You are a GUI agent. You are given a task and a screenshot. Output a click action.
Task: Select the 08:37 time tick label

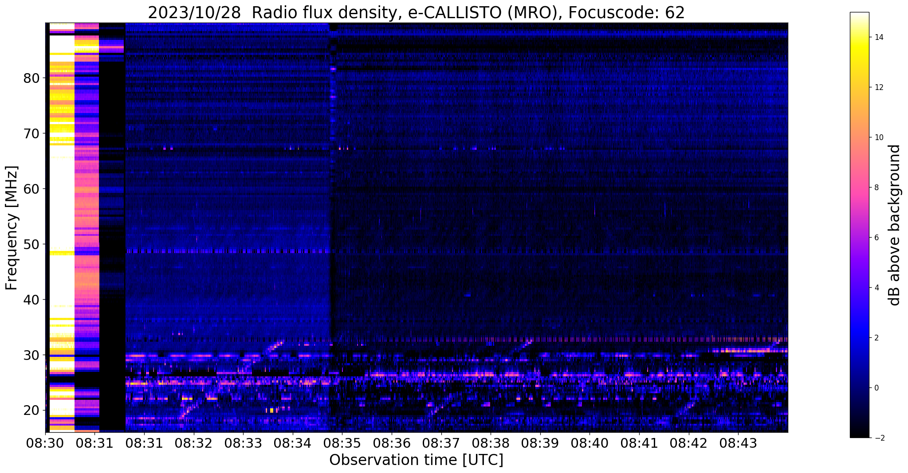pos(441,443)
